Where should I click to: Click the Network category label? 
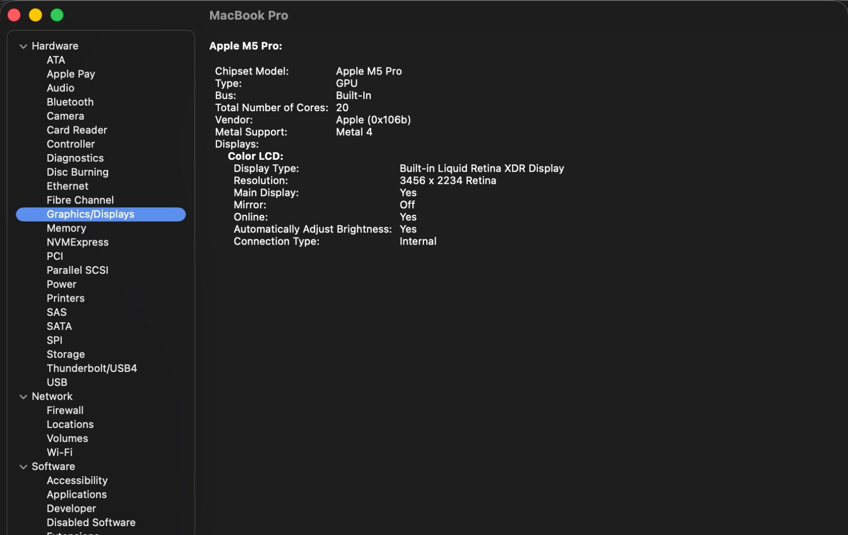coord(52,396)
